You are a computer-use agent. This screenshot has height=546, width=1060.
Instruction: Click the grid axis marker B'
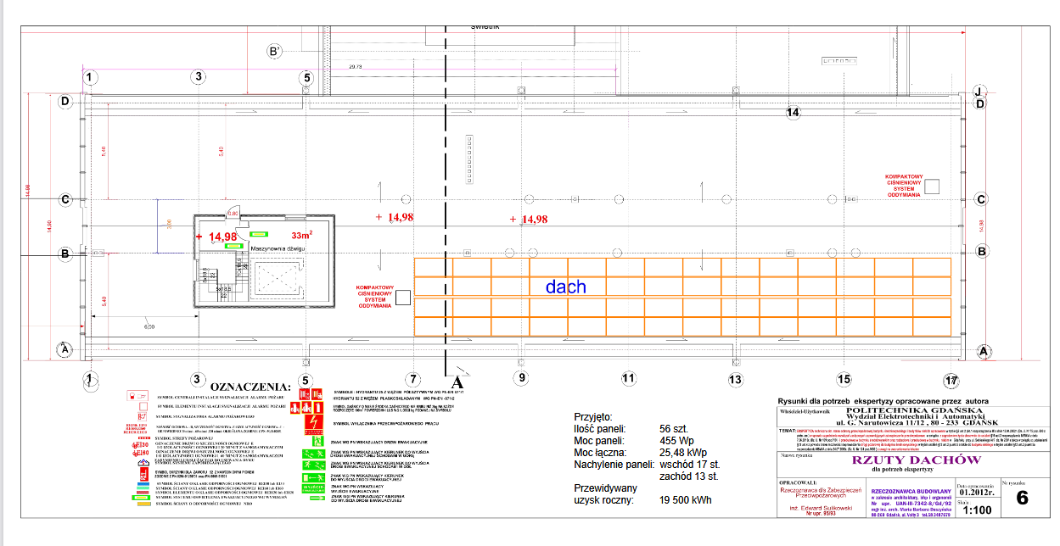point(274,52)
